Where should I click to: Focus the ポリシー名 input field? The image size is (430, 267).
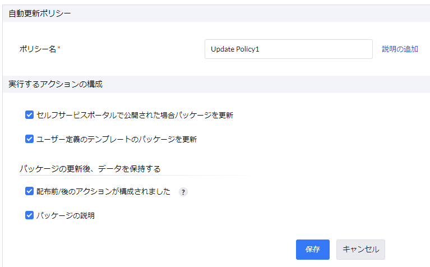click(288, 49)
